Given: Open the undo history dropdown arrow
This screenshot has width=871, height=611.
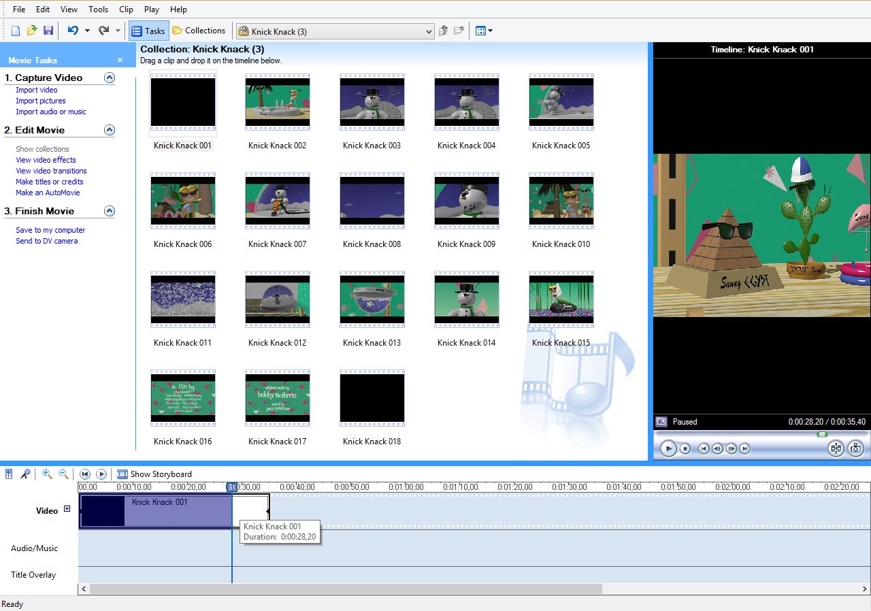Looking at the screenshot, I should [87, 31].
